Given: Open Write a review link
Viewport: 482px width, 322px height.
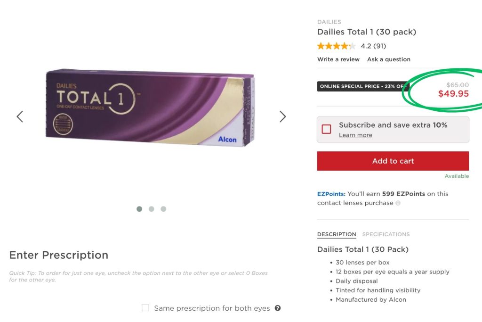Looking at the screenshot, I should coord(338,59).
